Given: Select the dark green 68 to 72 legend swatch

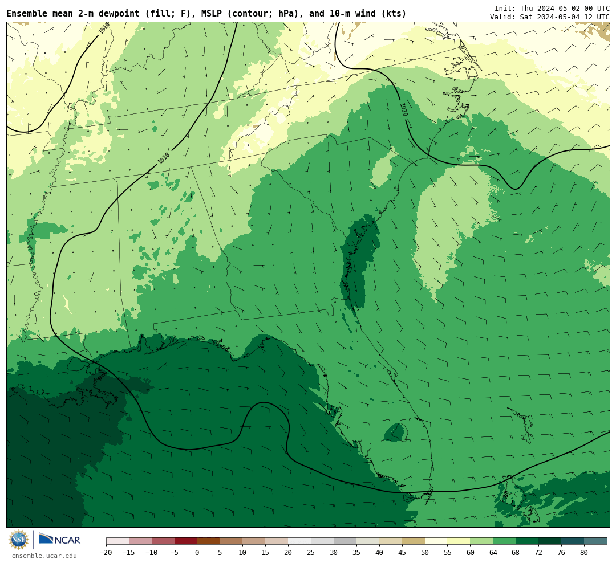Looking at the screenshot, I should [527, 541].
